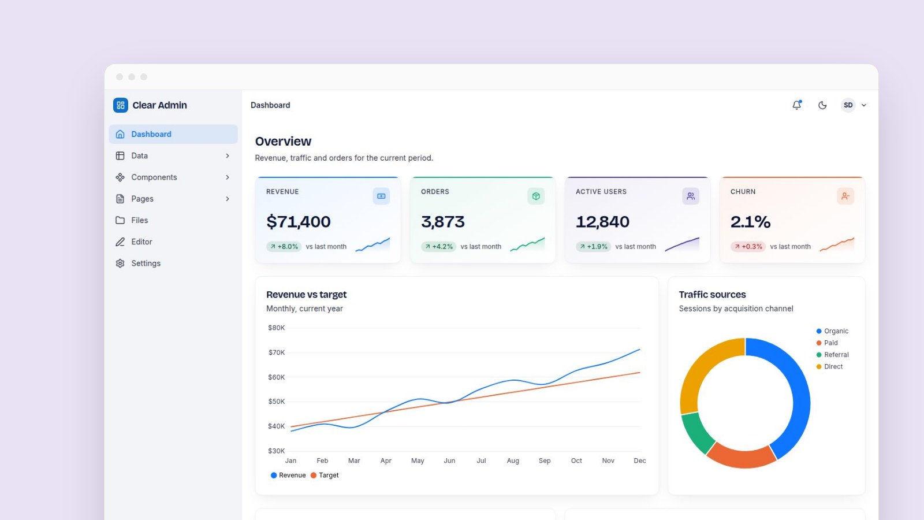This screenshot has width=924, height=520.
Task: Click the Files folder icon
Action: pos(120,220)
